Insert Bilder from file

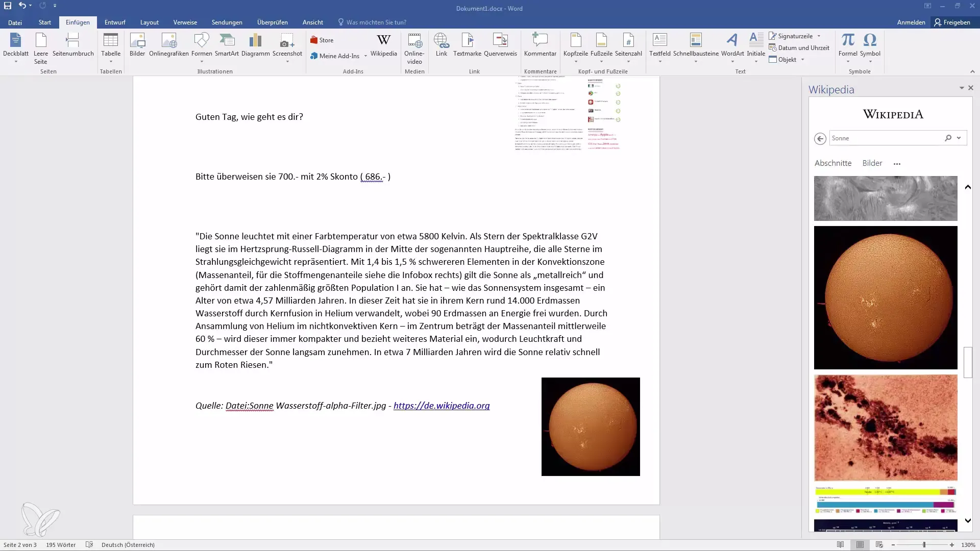(x=137, y=45)
